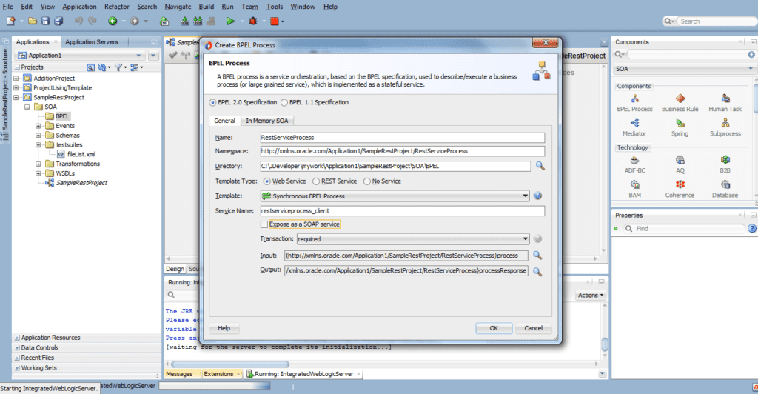Screen dimensions: 758x394
Task: Click the Save toolbar icon
Action: pyautogui.click(x=45, y=21)
